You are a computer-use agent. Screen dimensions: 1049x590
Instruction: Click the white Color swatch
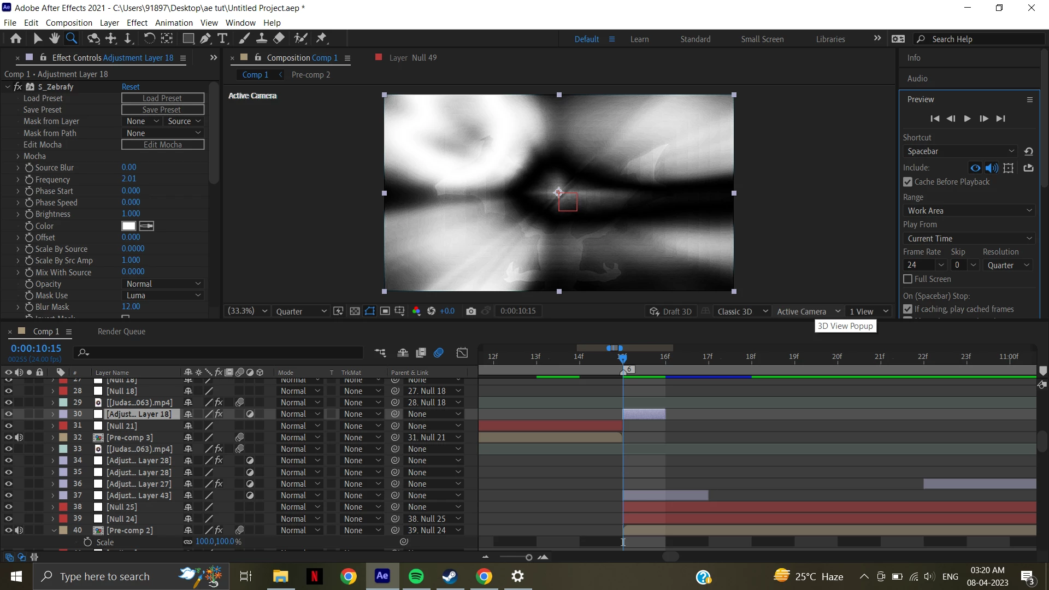click(x=129, y=226)
